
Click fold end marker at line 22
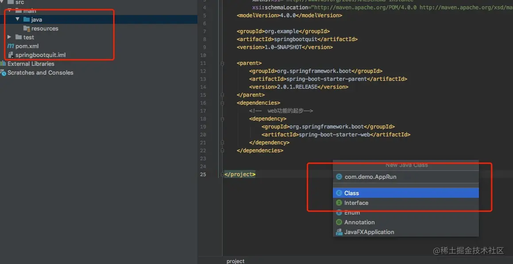tap(223, 151)
